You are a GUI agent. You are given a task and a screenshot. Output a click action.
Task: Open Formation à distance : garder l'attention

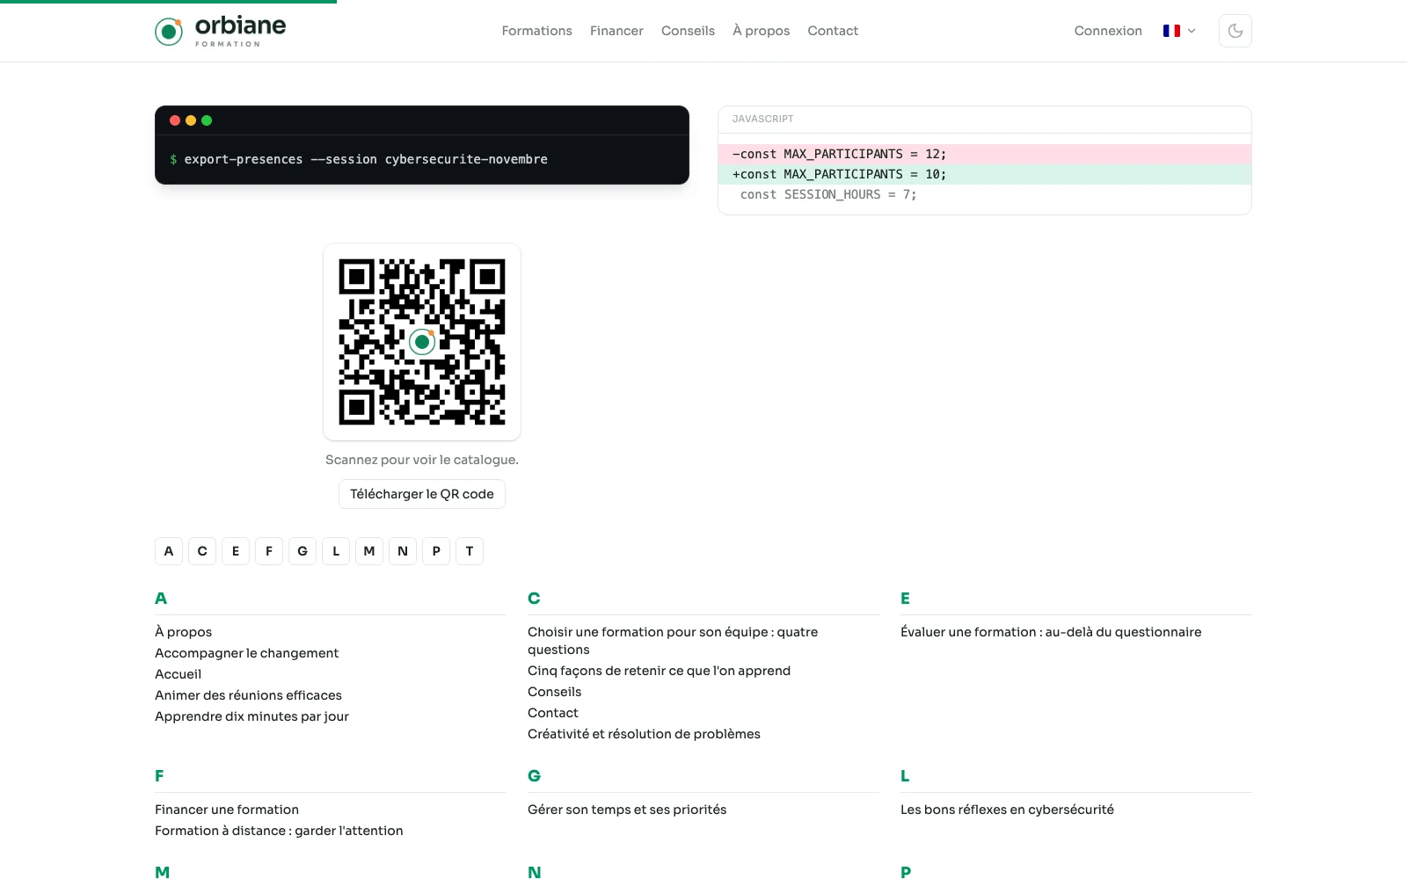pos(279,831)
